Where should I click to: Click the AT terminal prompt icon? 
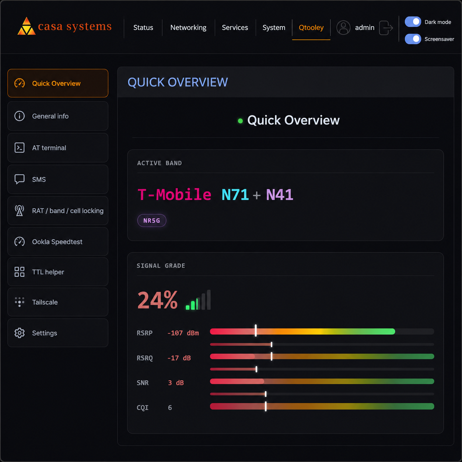[20, 148]
